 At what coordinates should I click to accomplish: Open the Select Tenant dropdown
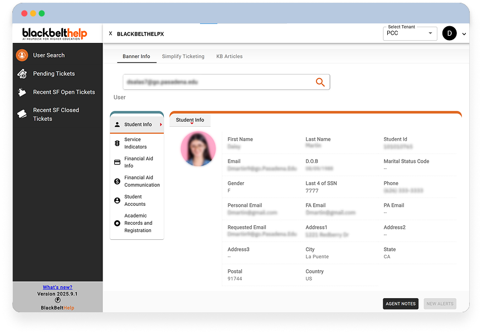(x=410, y=33)
